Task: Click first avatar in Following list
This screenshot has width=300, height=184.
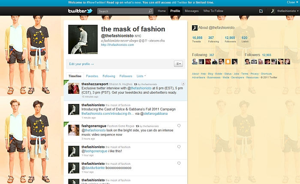Action: point(195,62)
